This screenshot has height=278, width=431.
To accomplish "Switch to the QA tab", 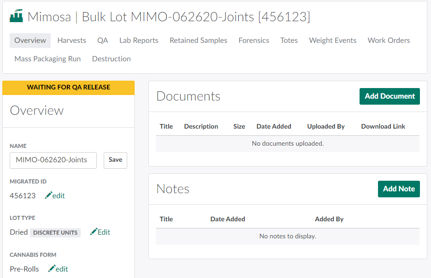I will point(102,41).
